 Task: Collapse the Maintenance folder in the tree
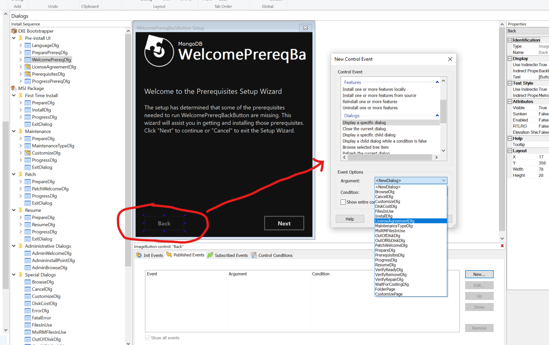point(14,131)
